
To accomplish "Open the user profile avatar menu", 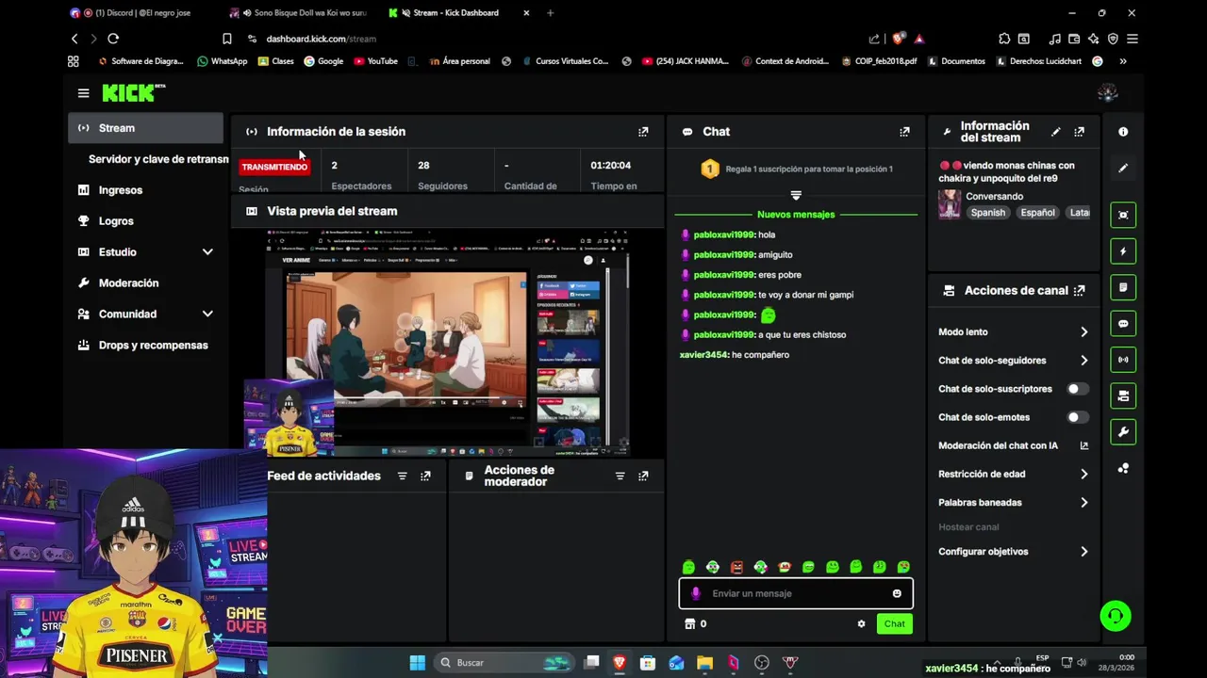I will coord(1108,92).
